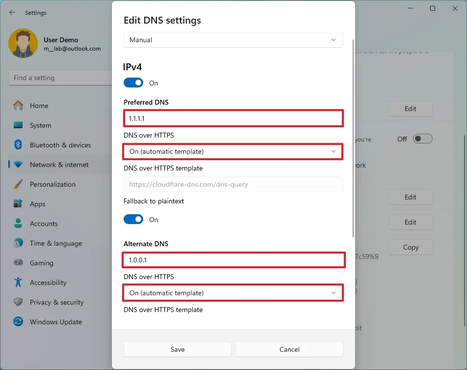This screenshot has height=370, width=467.
Task: Disable Fallback to plaintext toggle
Action: [x=133, y=220]
